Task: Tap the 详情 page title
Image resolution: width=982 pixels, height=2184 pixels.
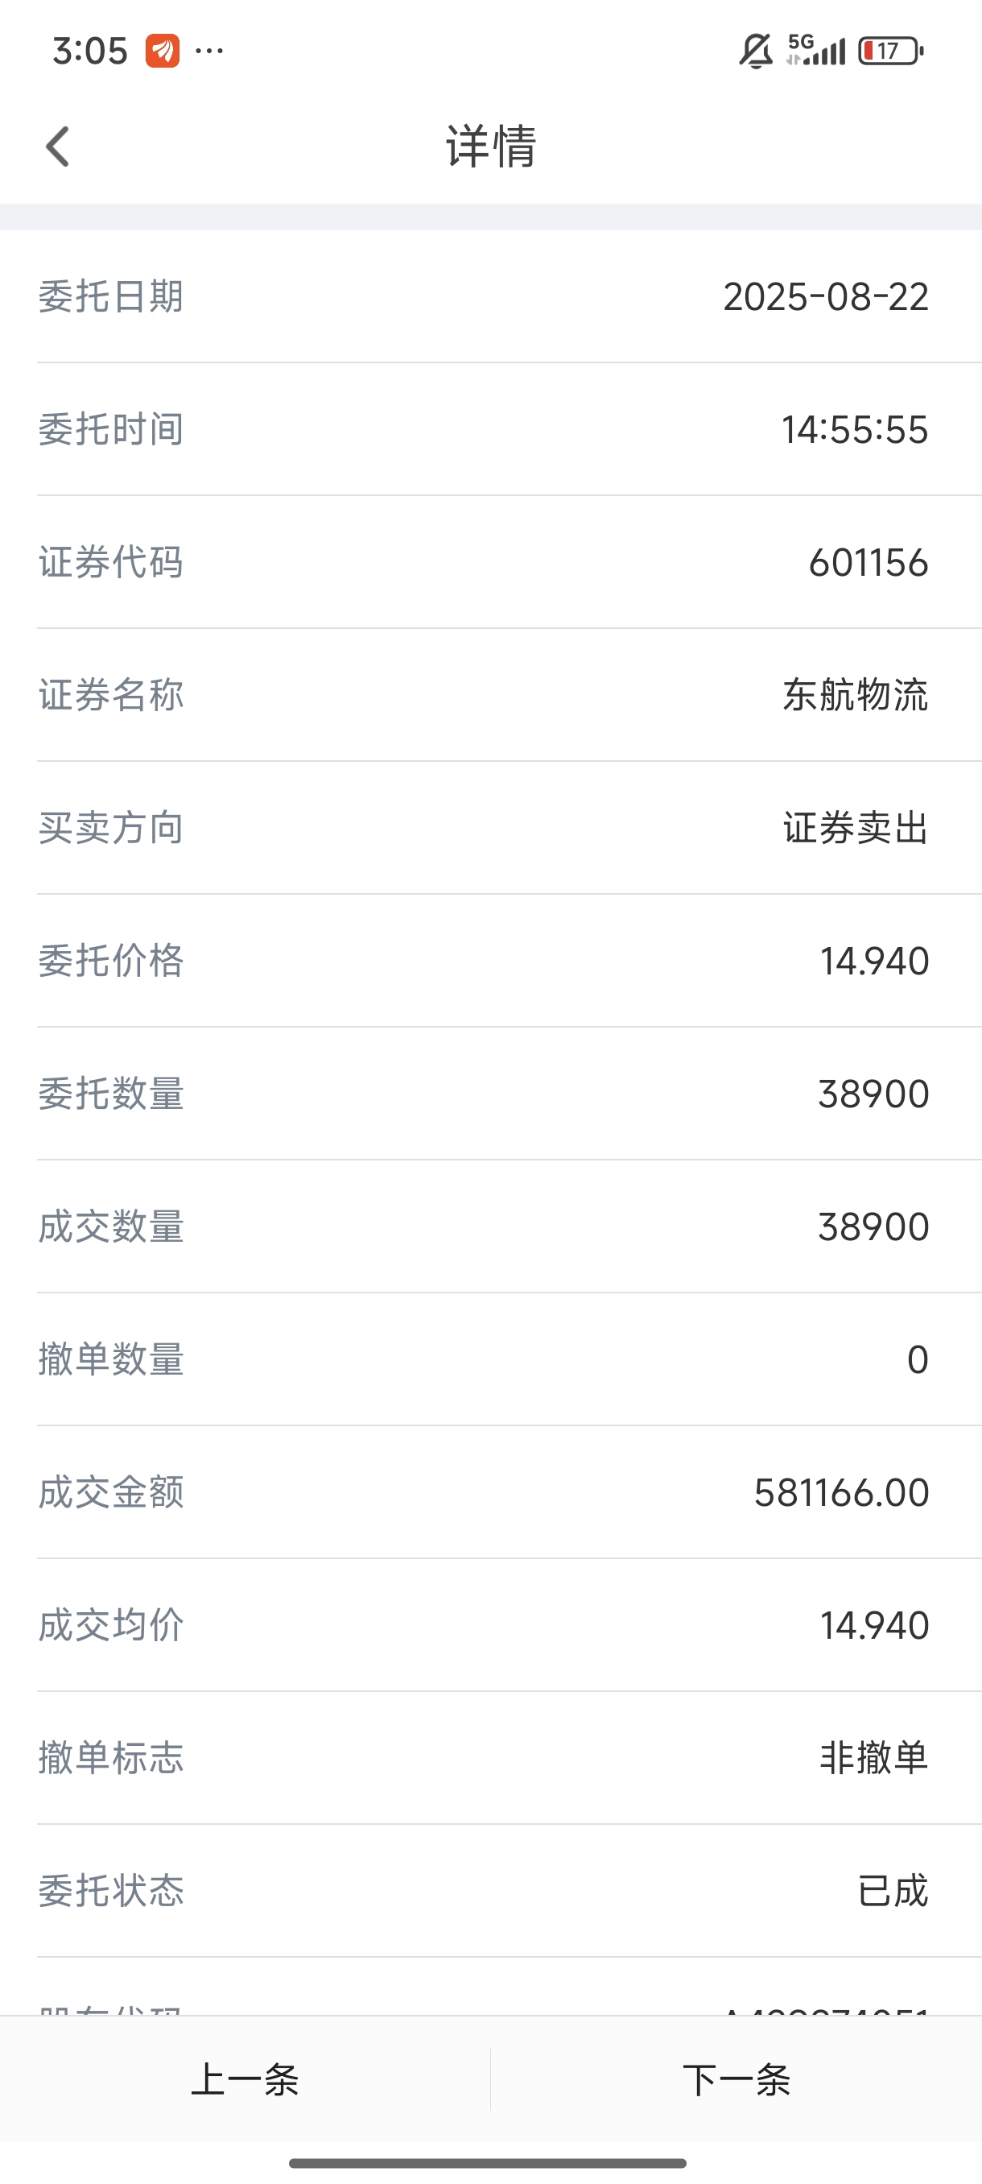Action: pyautogui.click(x=492, y=146)
